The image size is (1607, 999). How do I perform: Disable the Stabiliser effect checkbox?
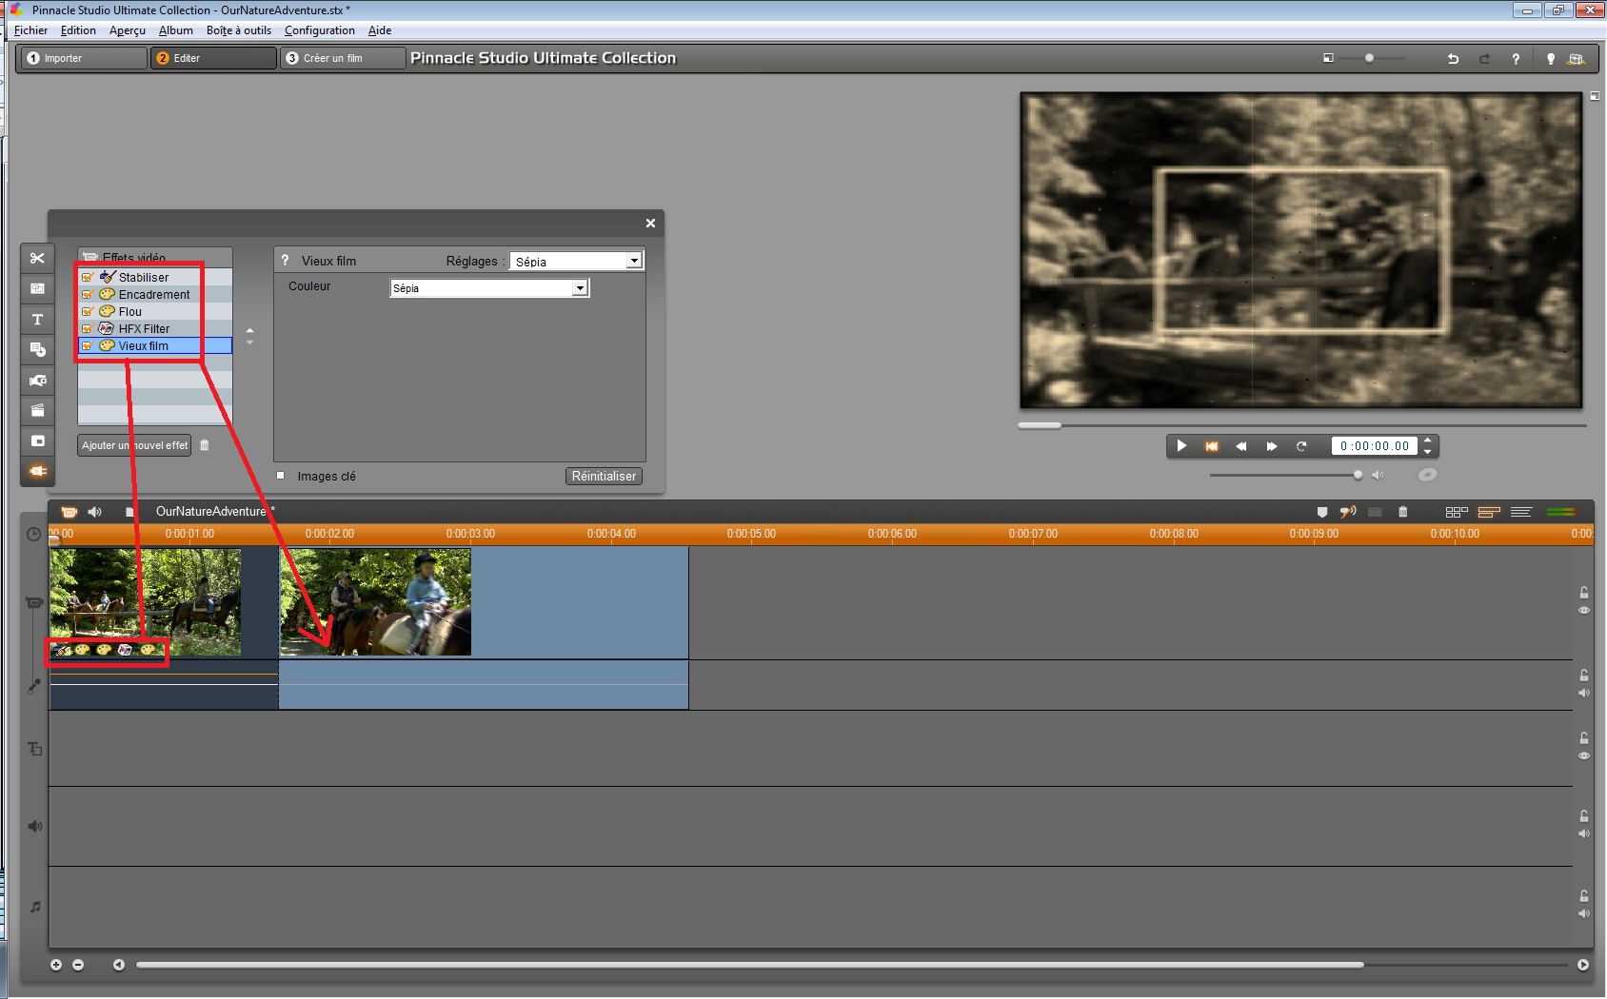[88, 278]
